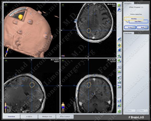
Task: Open the Multiple Sets tab
Action: pyautogui.click(x=47, y=116)
